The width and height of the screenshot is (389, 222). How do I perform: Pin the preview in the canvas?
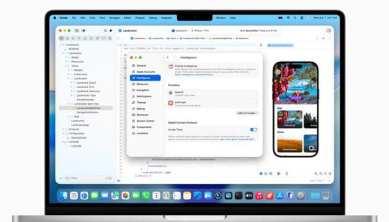[x=261, y=45]
